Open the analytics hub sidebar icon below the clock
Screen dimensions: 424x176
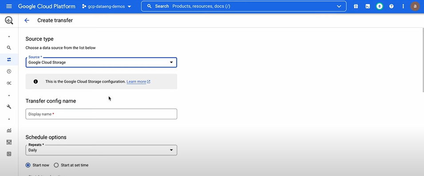(9, 83)
